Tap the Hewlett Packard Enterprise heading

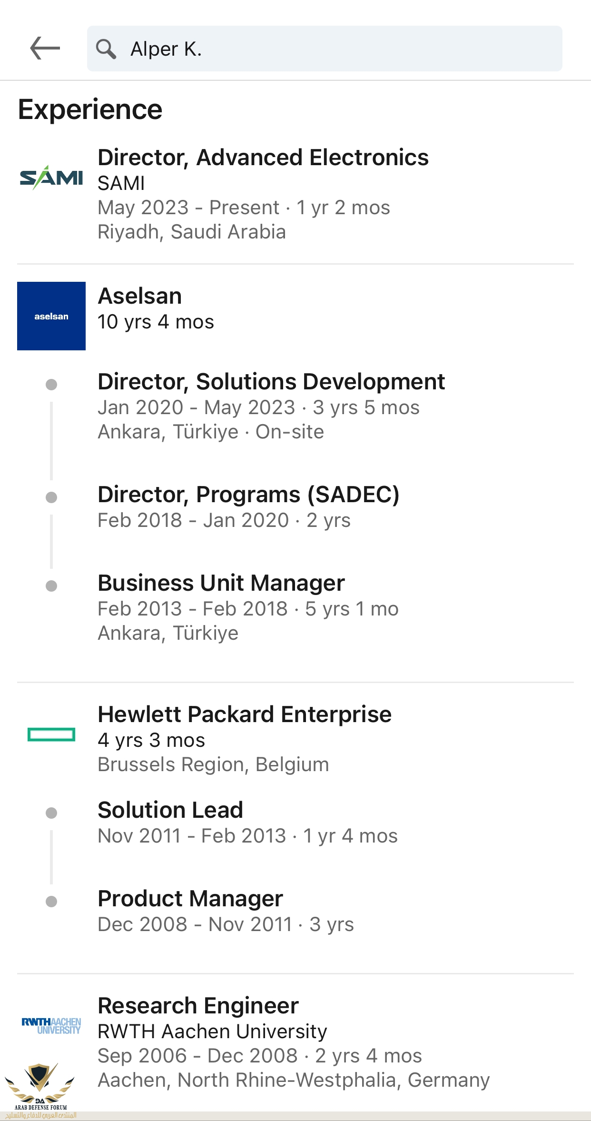click(x=245, y=714)
